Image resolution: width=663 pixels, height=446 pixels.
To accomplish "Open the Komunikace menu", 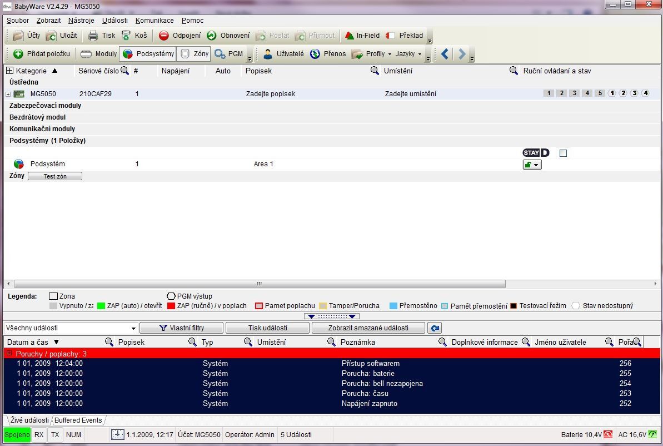I will click(x=154, y=21).
